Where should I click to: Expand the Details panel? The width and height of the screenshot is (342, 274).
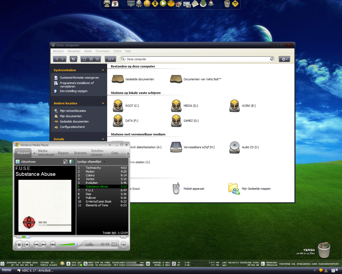[x=103, y=139]
